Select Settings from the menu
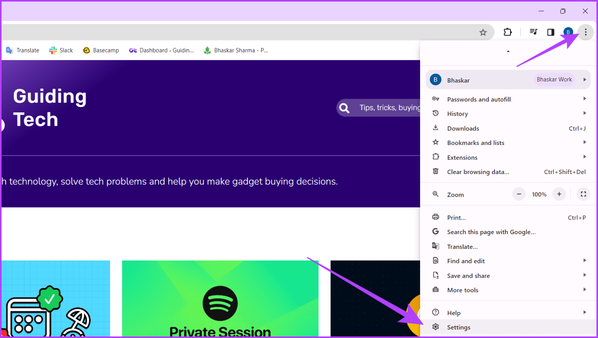 pyautogui.click(x=459, y=327)
